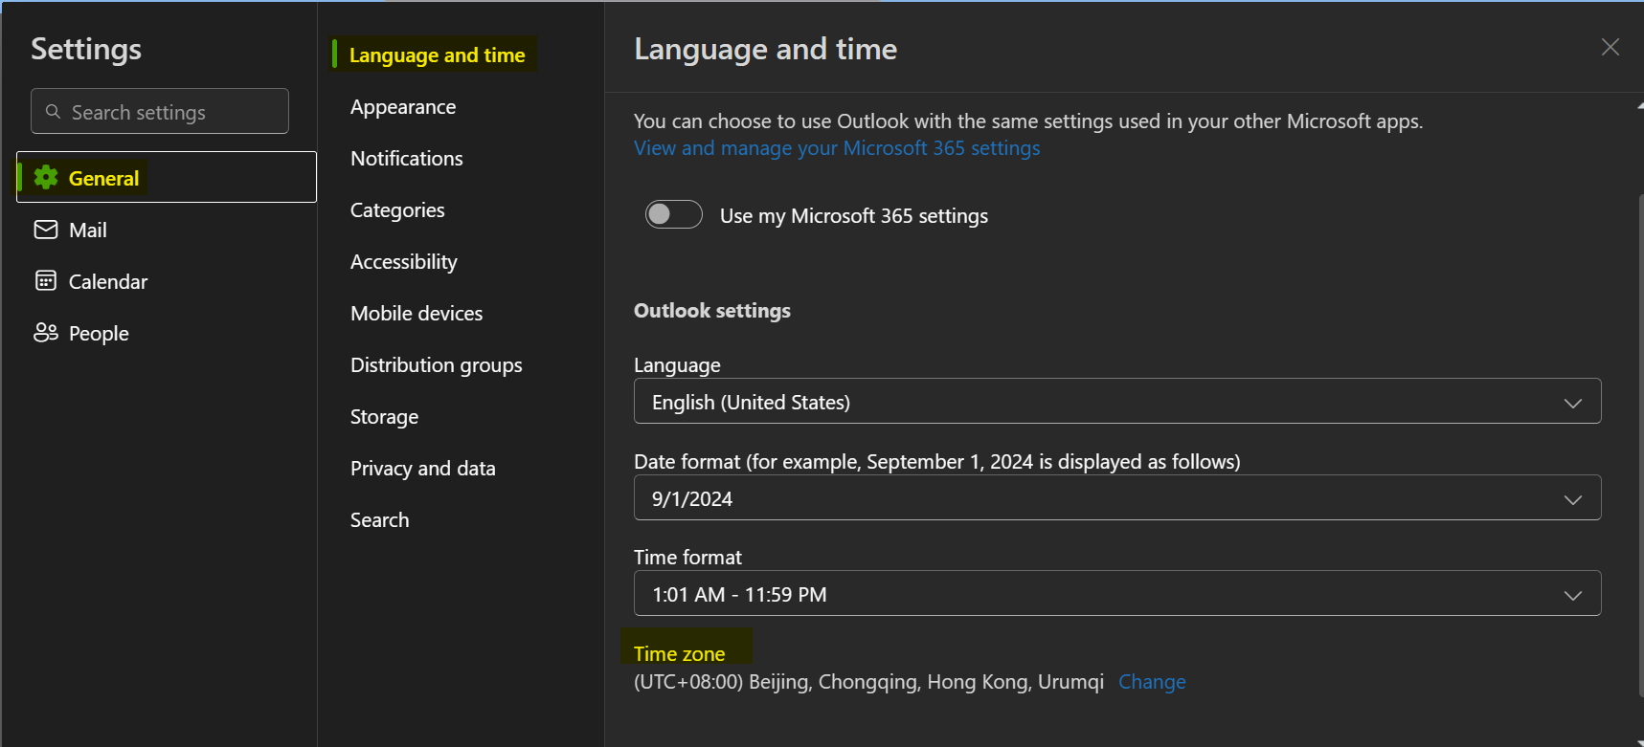
Task: Select General settings category
Action: click(x=167, y=177)
